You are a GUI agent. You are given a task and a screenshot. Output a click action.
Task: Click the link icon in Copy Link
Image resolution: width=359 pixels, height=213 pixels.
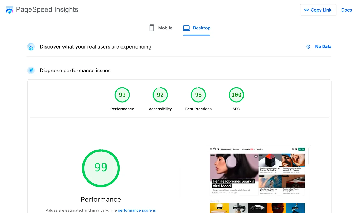[306, 10]
